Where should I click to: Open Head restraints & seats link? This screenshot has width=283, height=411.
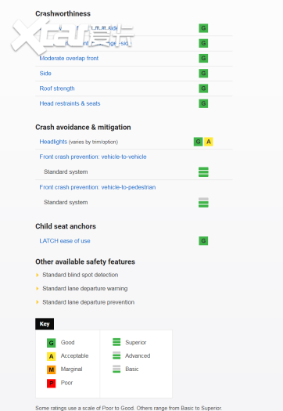coord(70,103)
